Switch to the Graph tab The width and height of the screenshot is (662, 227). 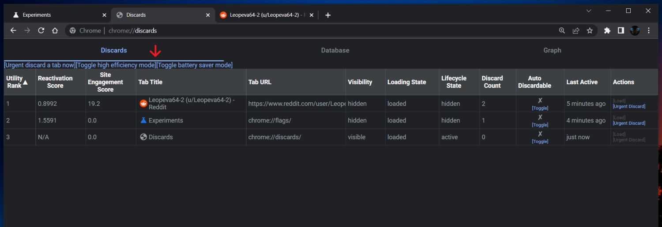coord(552,50)
